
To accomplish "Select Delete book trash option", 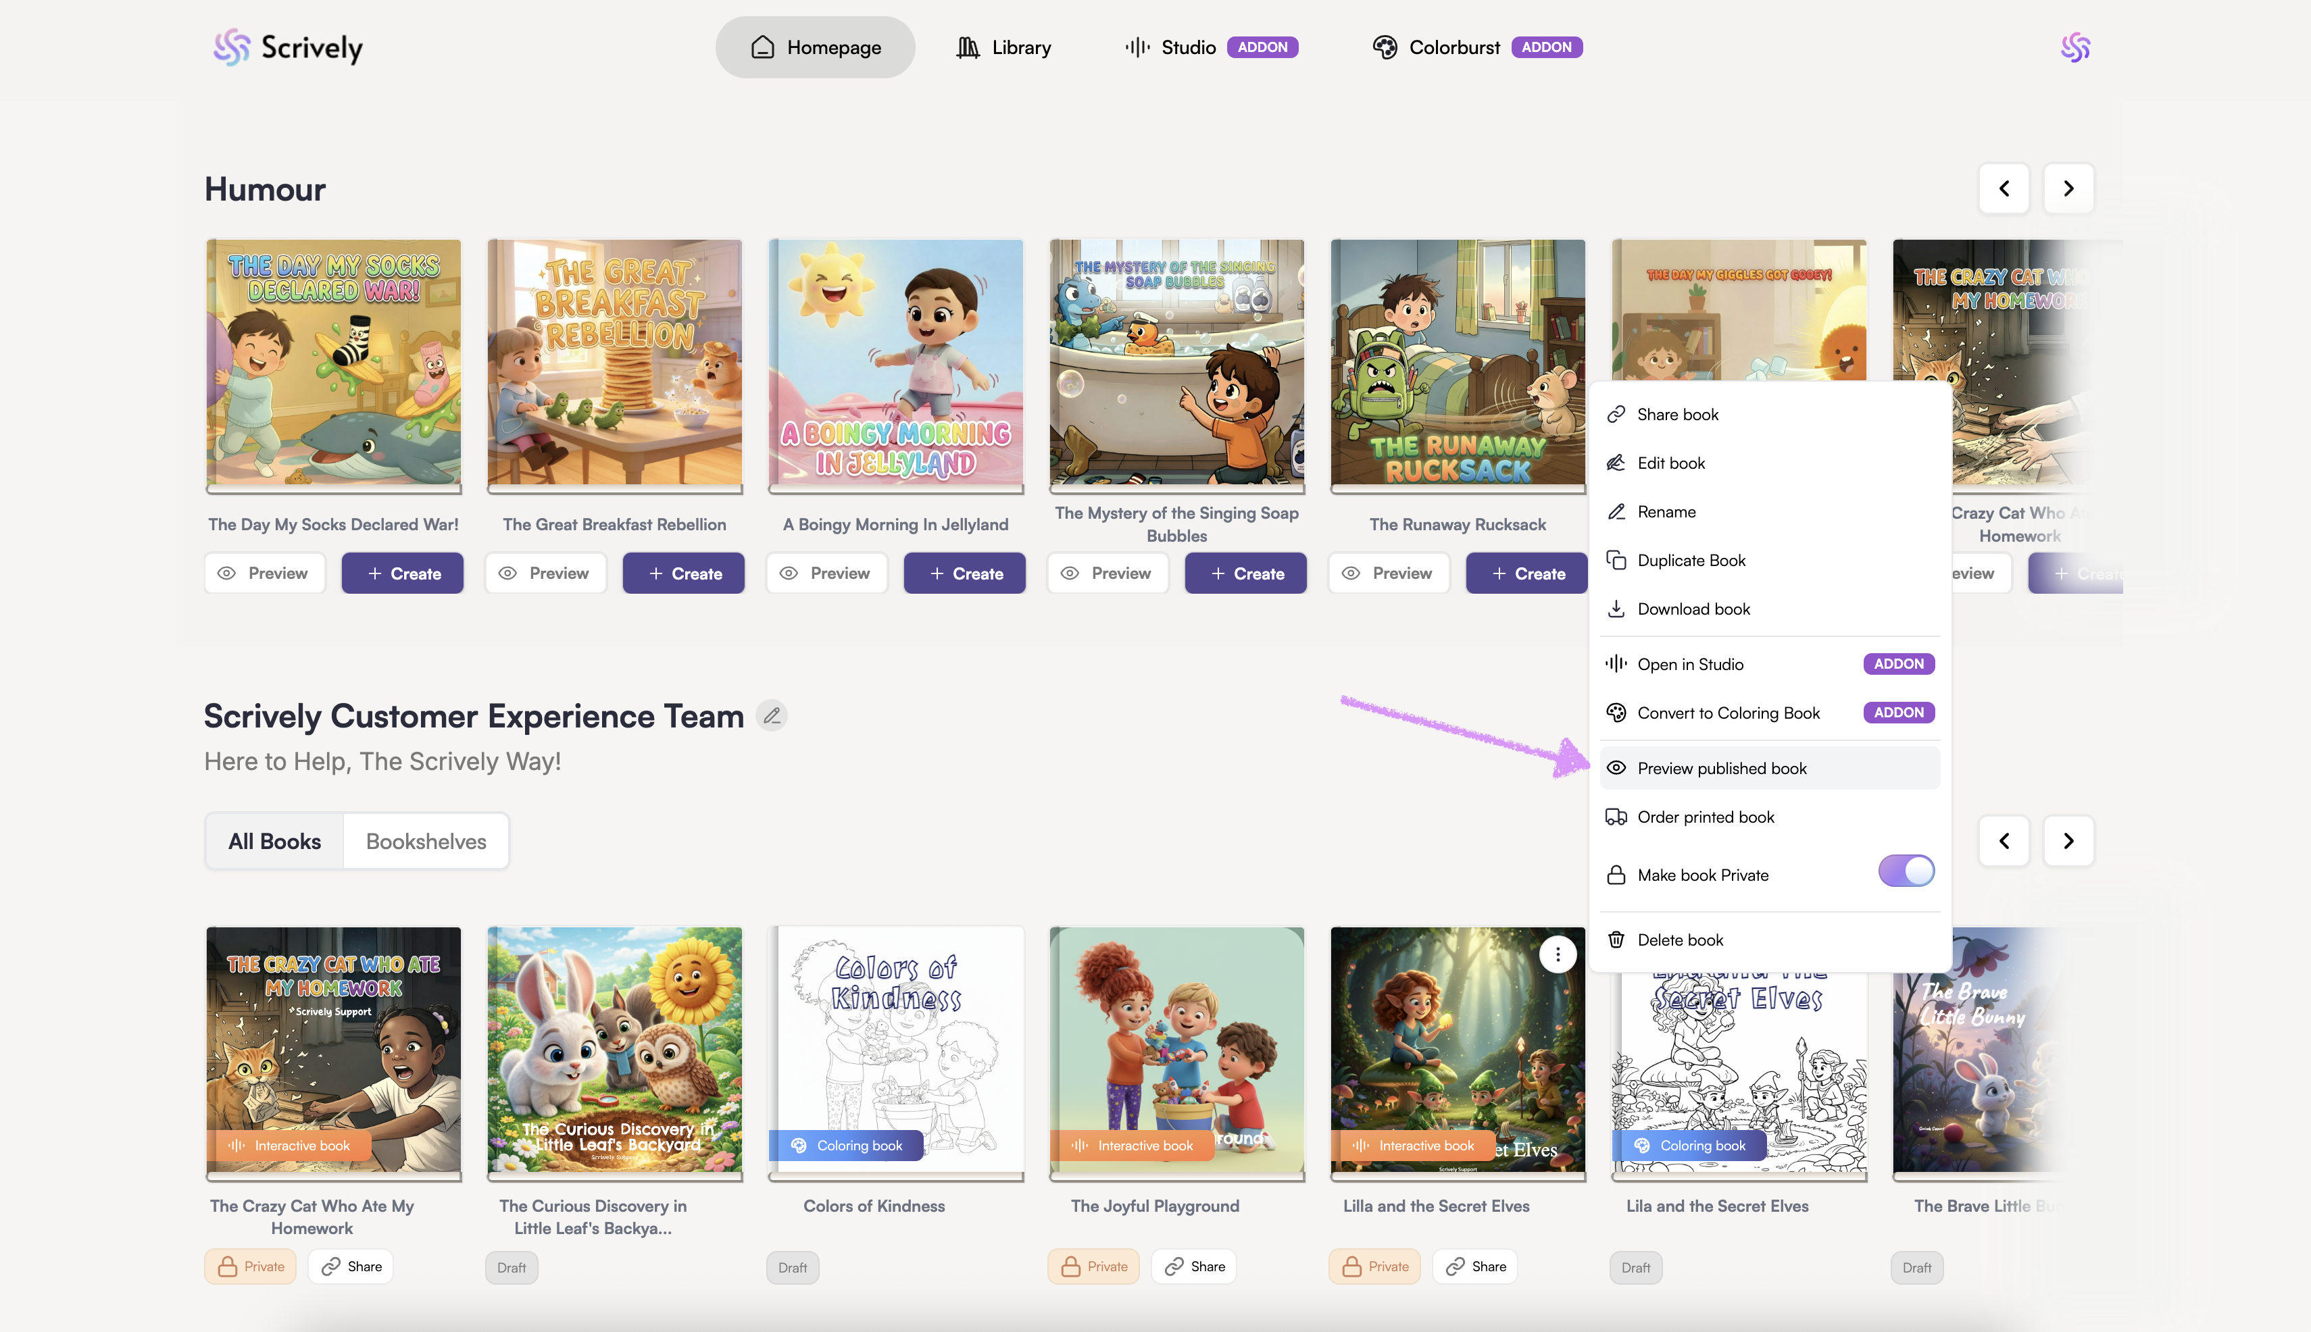I will 1679,940.
